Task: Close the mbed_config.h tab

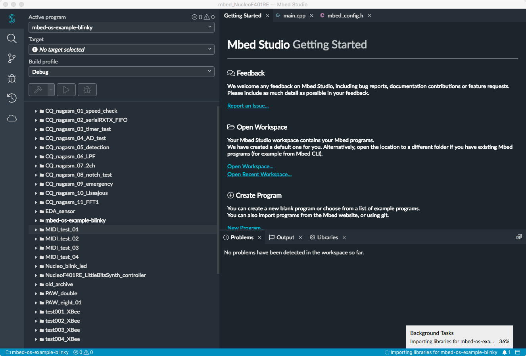Action: click(x=369, y=16)
